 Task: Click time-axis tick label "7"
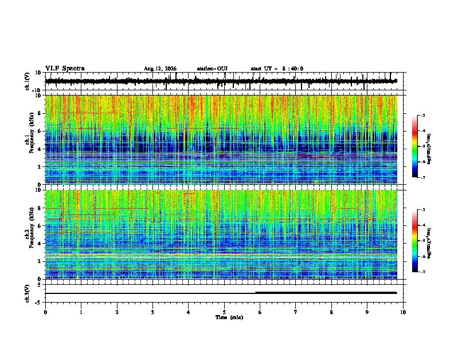[x=296, y=312]
